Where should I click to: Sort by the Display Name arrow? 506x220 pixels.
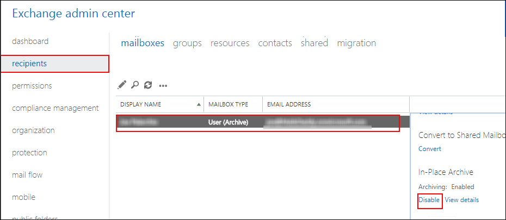pyautogui.click(x=199, y=104)
